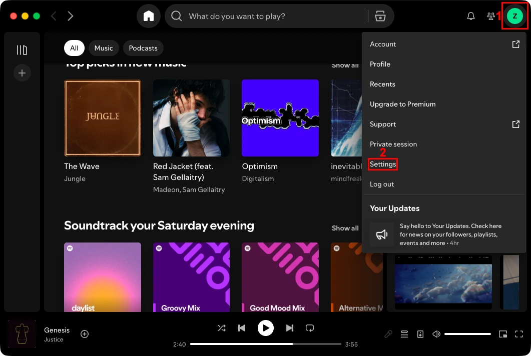
Task: Open the Digitalism artist link
Action: point(258,178)
